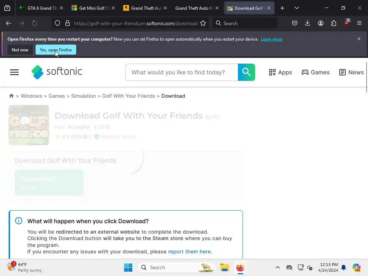Click the Softonic logo
368x276 pixels.
click(x=57, y=72)
